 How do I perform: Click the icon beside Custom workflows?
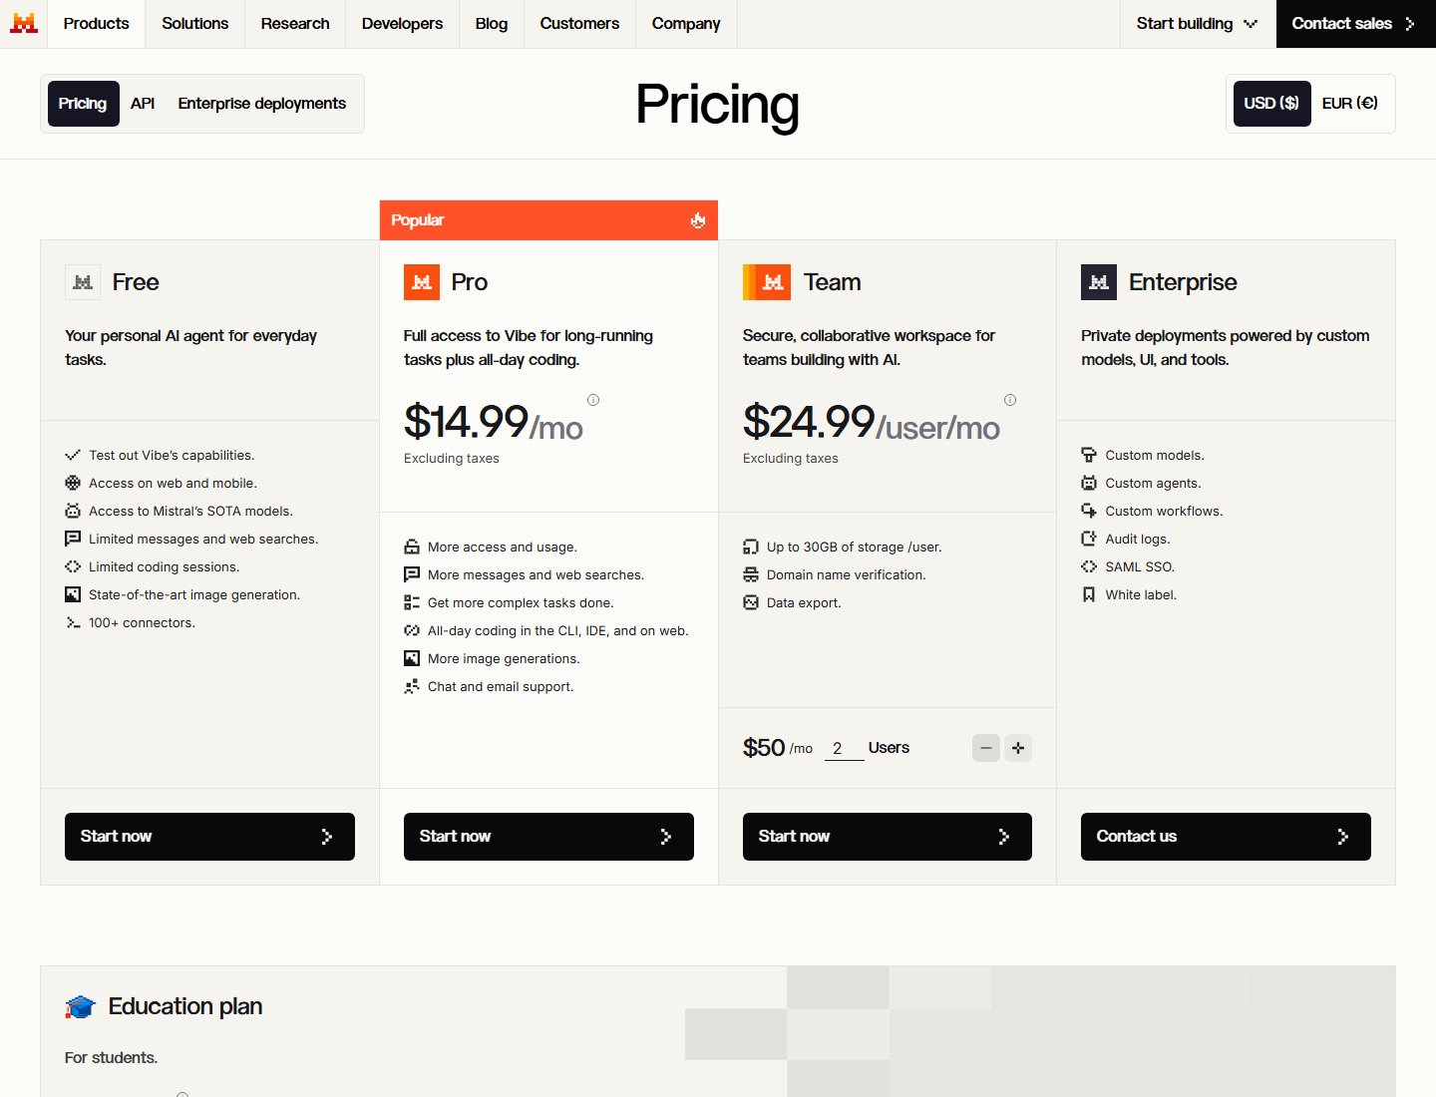pos(1089,511)
